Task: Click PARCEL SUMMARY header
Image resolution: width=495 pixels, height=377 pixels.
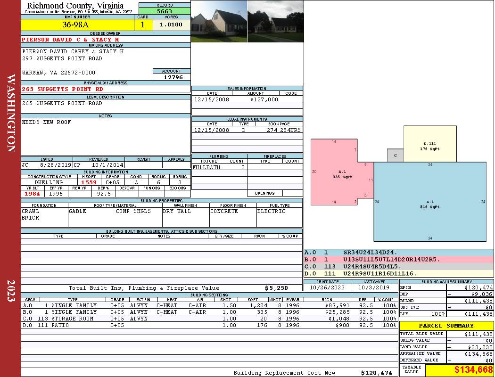Action: click(x=446, y=326)
